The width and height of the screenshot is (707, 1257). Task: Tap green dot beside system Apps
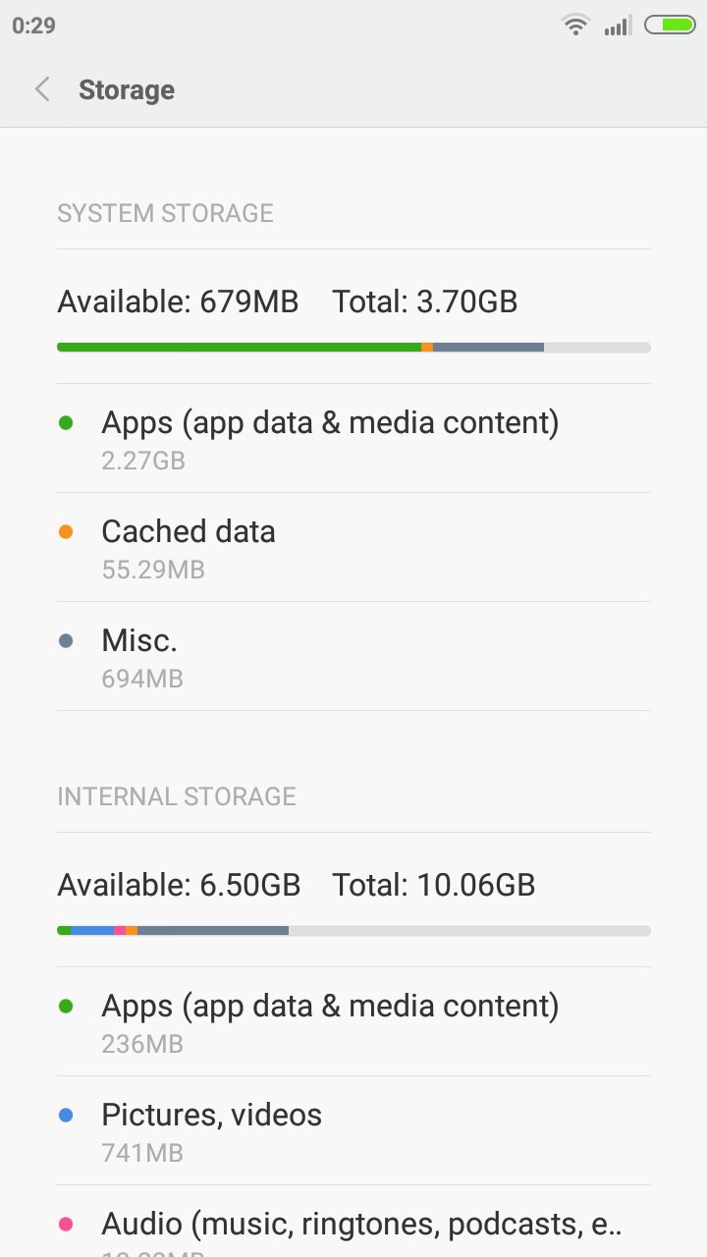click(x=66, y=423)
